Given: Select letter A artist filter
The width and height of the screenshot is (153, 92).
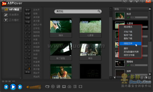Looking at the screenshot, I should click(x=26, y=26).
